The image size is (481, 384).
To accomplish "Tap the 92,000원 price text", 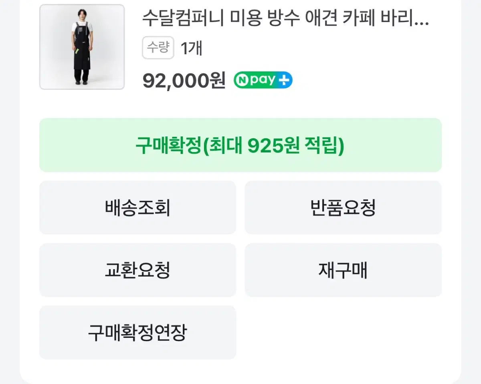I will (184, 80).
